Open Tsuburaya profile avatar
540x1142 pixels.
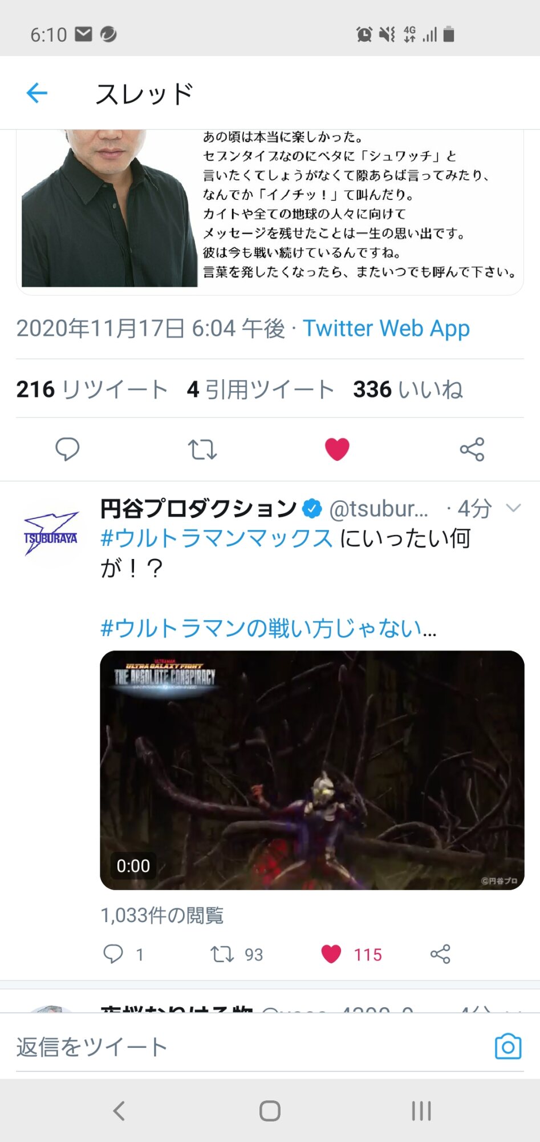coord(51,533)
